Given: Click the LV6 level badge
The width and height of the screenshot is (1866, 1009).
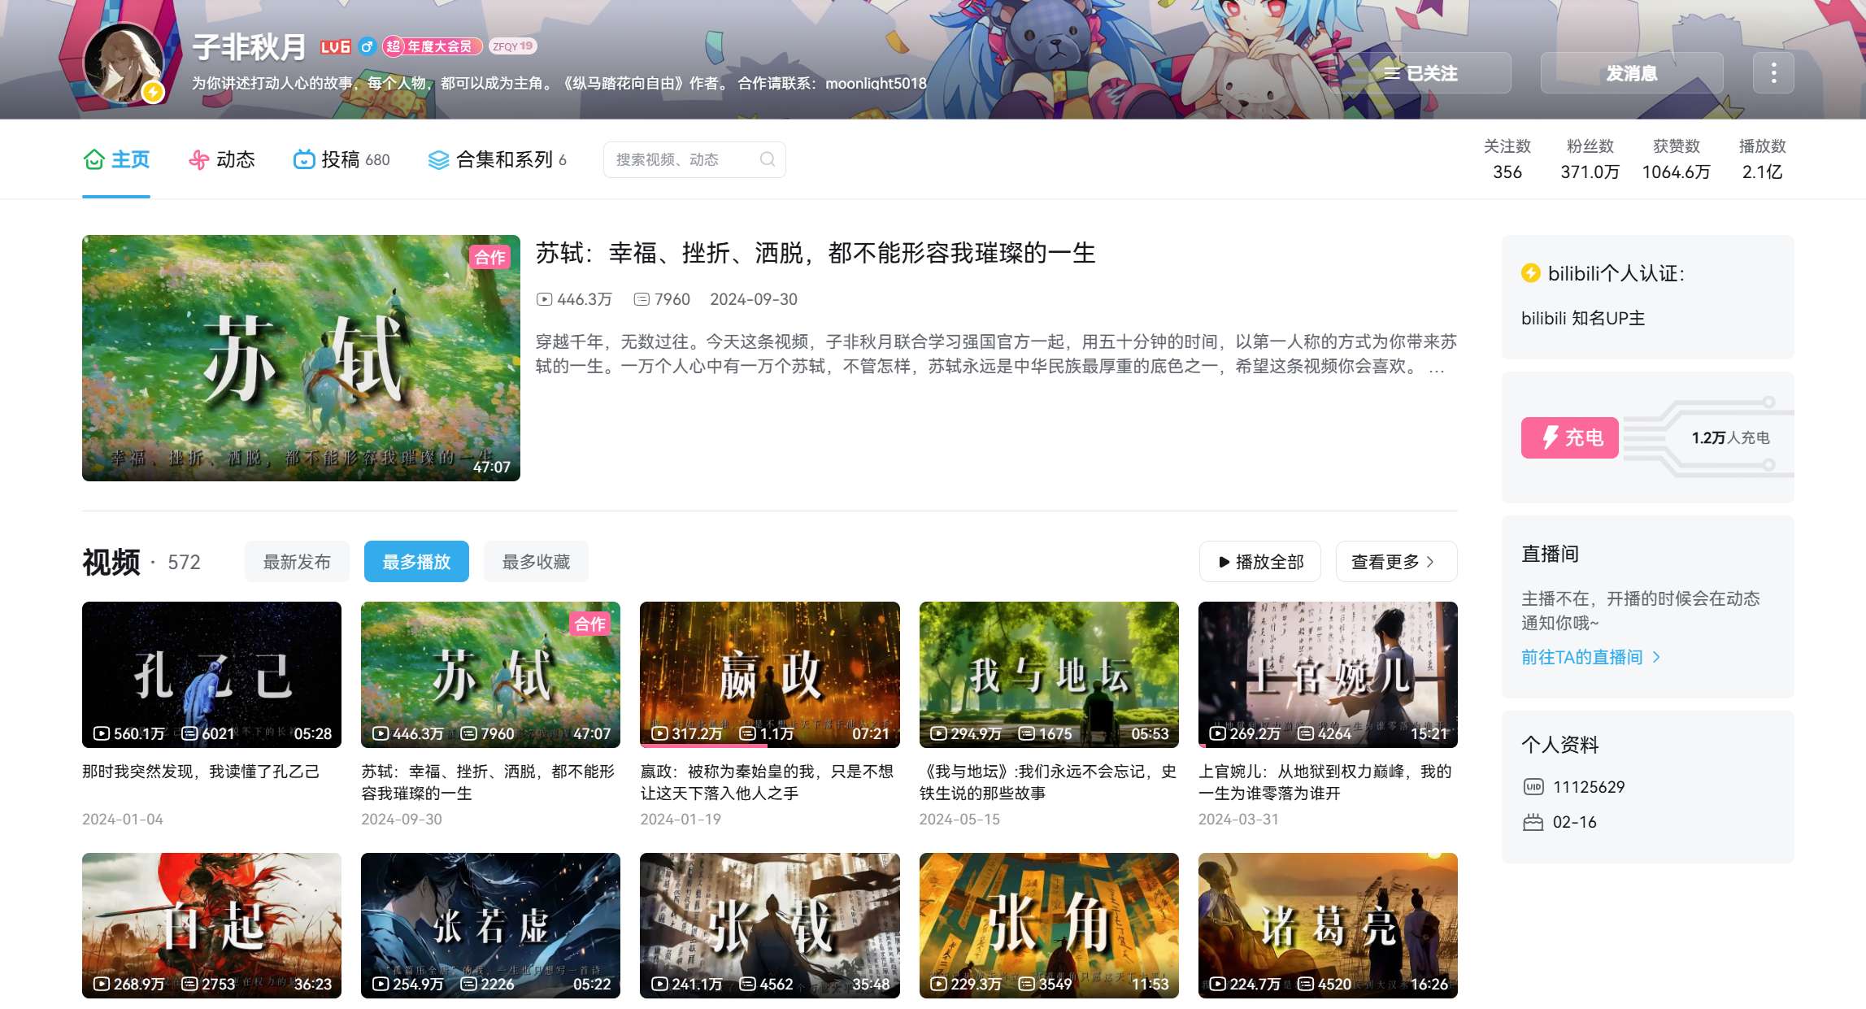Looking at the screenshot, I should coord(335,47).
